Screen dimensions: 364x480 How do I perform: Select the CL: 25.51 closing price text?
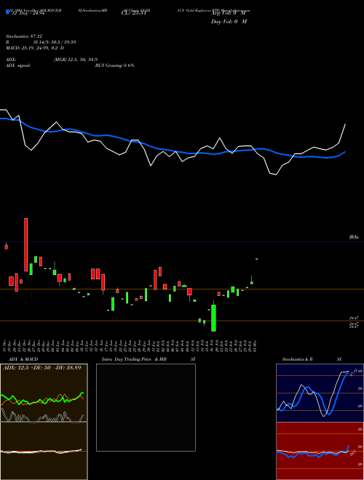tap(134, 14)
